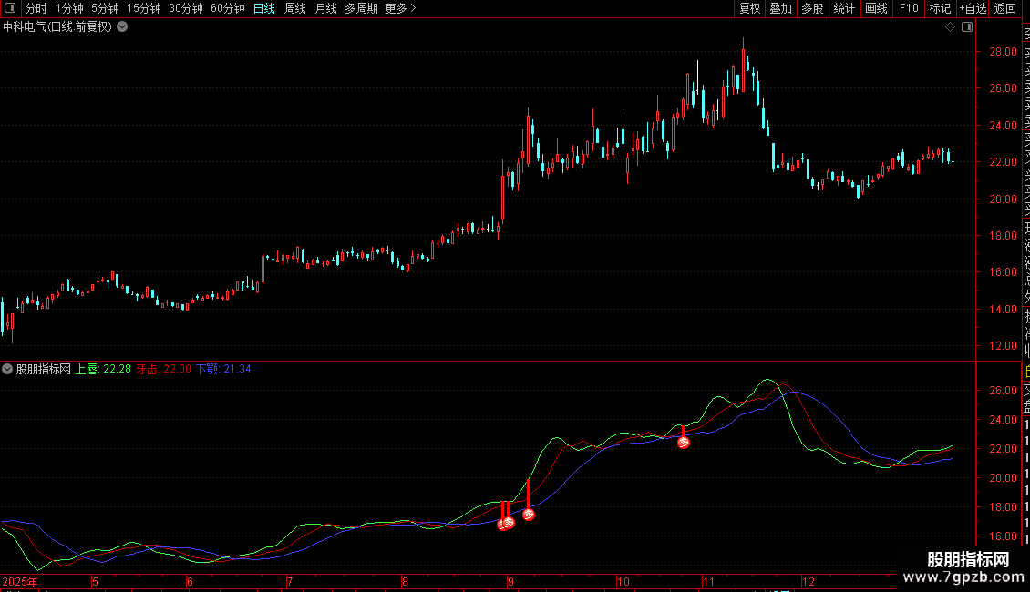Select the 60分钟 period
This screenshot has width=1030, height=592.
click(x=228, y=8)
